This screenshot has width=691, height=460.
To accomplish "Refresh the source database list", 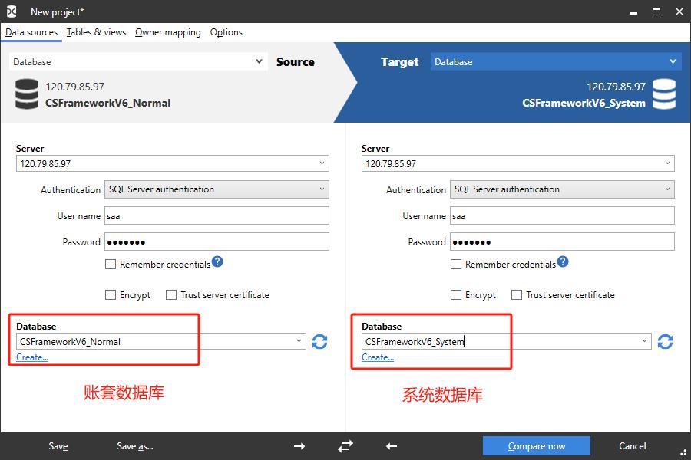I will pyautogui.click(x=319, y=342).
